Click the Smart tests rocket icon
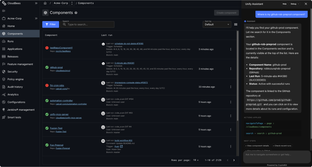Screen dimensions: 312x167 3,117
